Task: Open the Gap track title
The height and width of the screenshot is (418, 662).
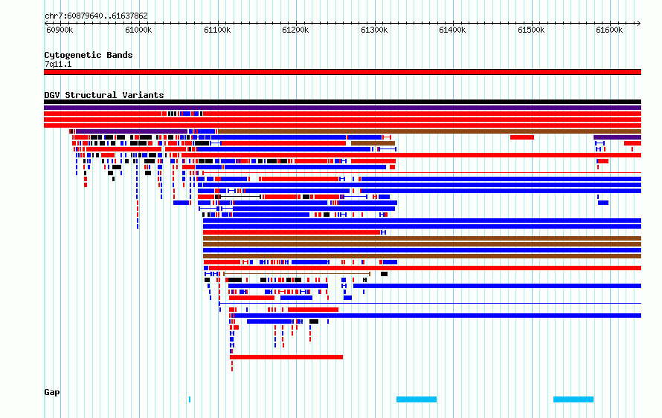Action: pos(52,392)
